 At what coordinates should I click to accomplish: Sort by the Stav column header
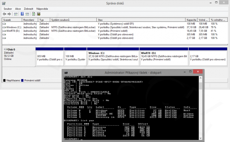pos(141,20)
